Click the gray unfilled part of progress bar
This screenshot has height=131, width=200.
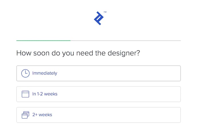pyautogui.click(x=126, y=41)
